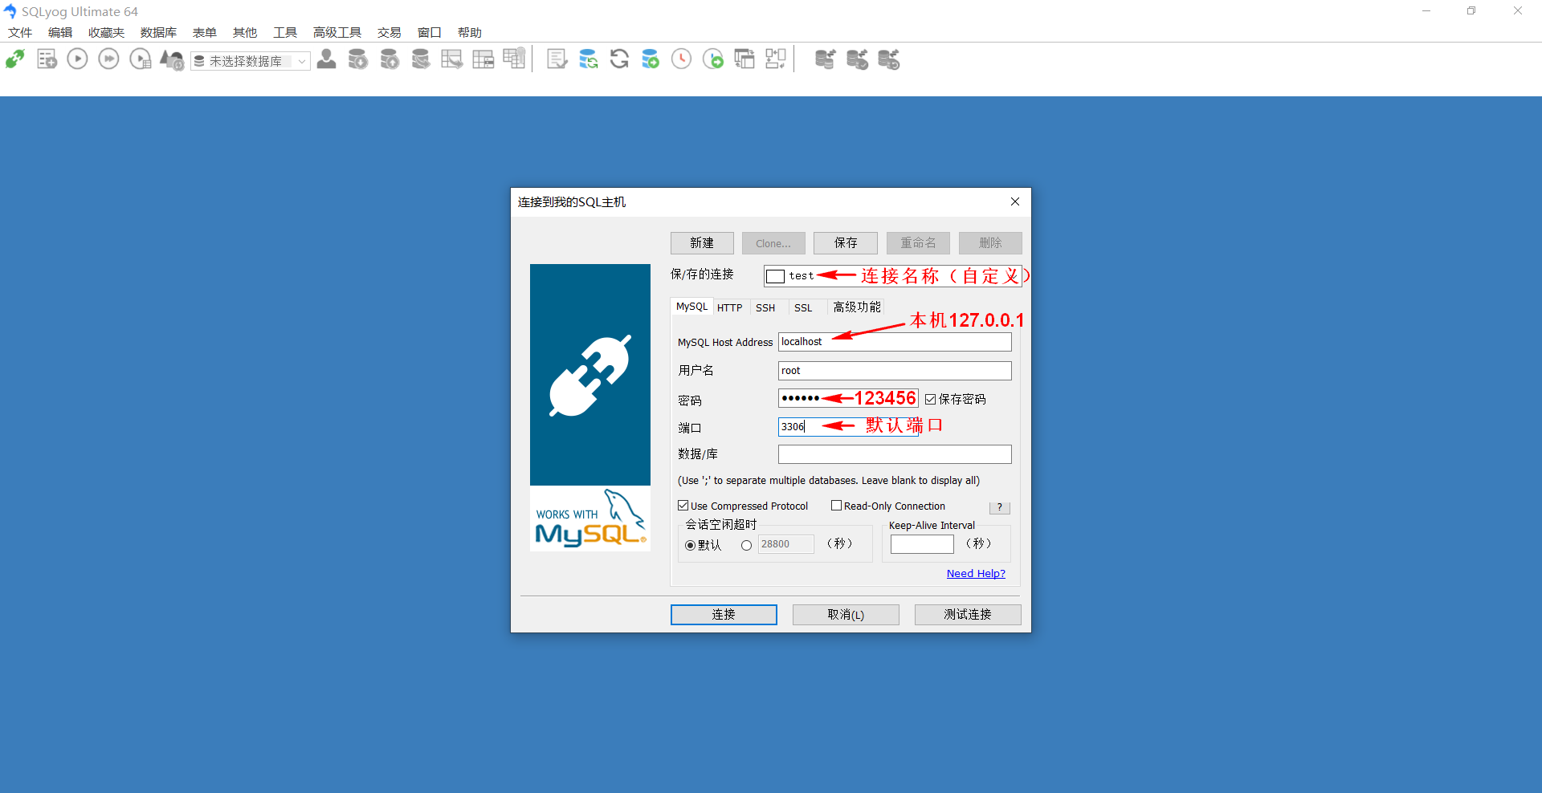Click the Execute and edit resultset icon
The width and height of the screenshot is (1542, 793).
(x=141, y=59)
